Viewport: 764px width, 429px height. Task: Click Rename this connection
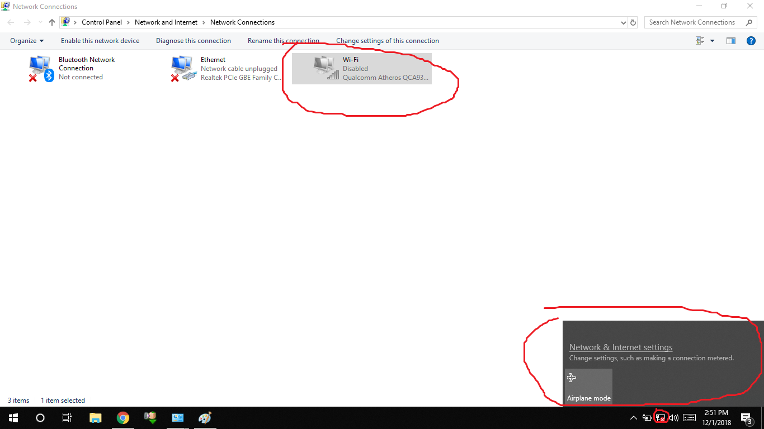284,41
